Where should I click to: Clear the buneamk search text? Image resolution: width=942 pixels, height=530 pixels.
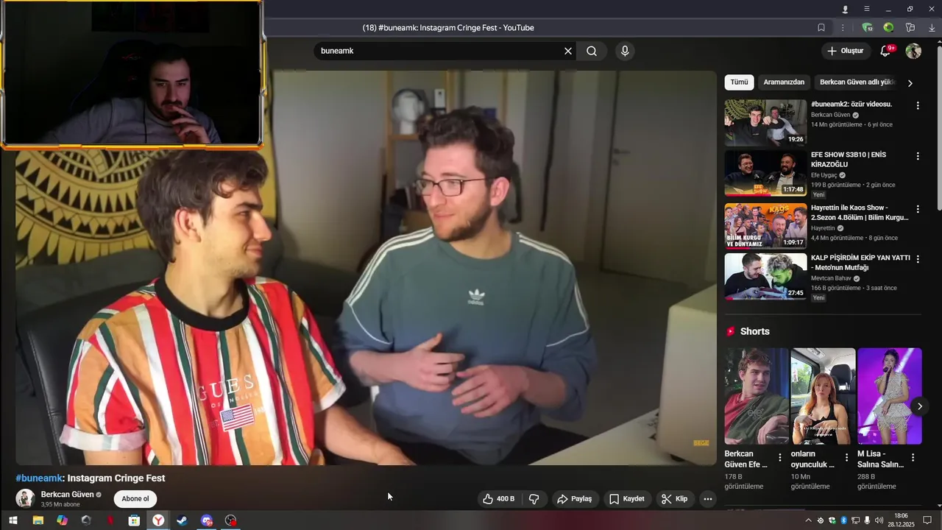point(568,51)
